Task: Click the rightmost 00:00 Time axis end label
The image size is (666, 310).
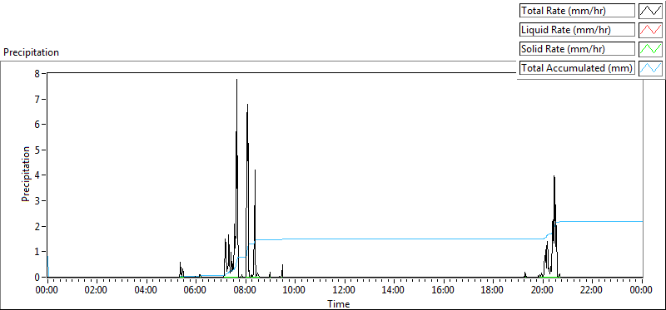Action: coord(641,291)
